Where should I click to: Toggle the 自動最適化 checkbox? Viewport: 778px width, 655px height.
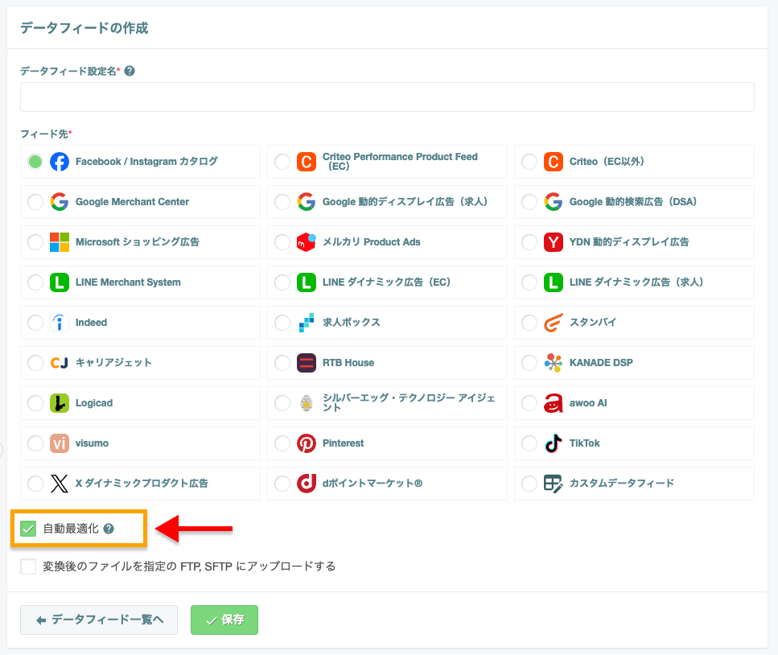28,529
